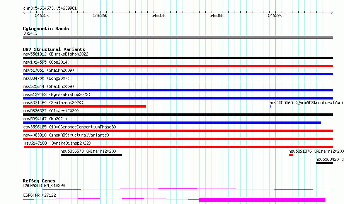
Task: Click the black bar for nsv5836377
Action: click(178, 115)
